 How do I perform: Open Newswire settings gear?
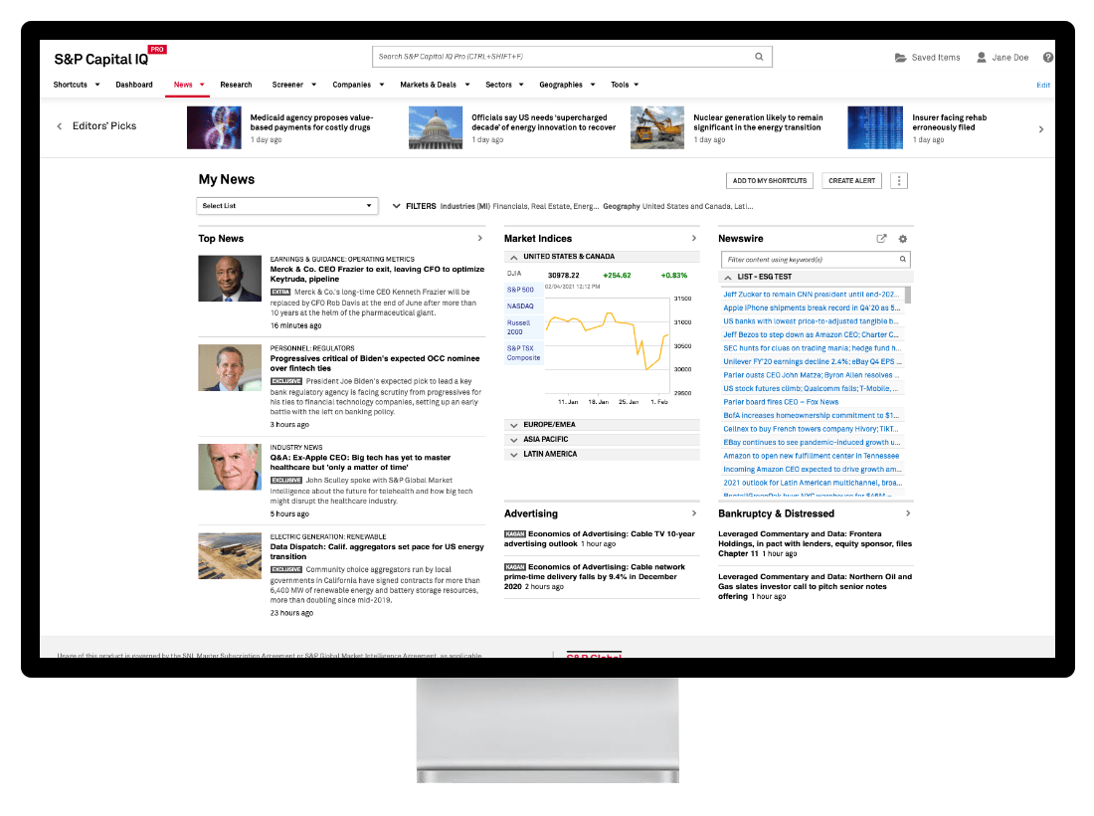(x=903, y=239)
